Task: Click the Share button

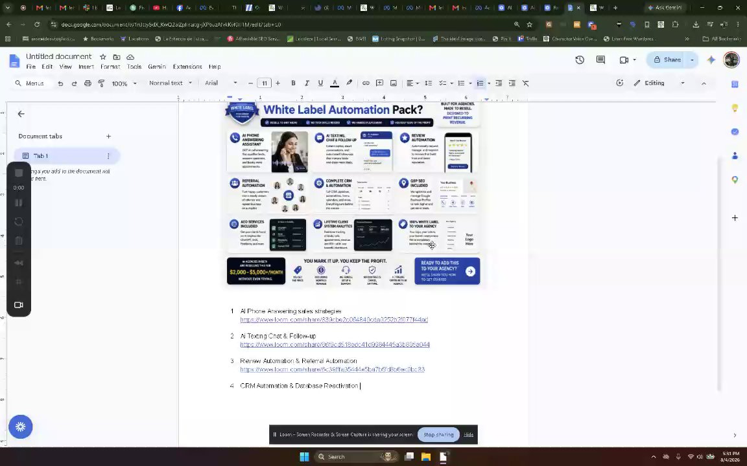Action: 667,60
